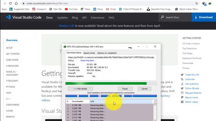The image size is (216, 121).
Task: Open the News bookmark
Action: [98, 9]
